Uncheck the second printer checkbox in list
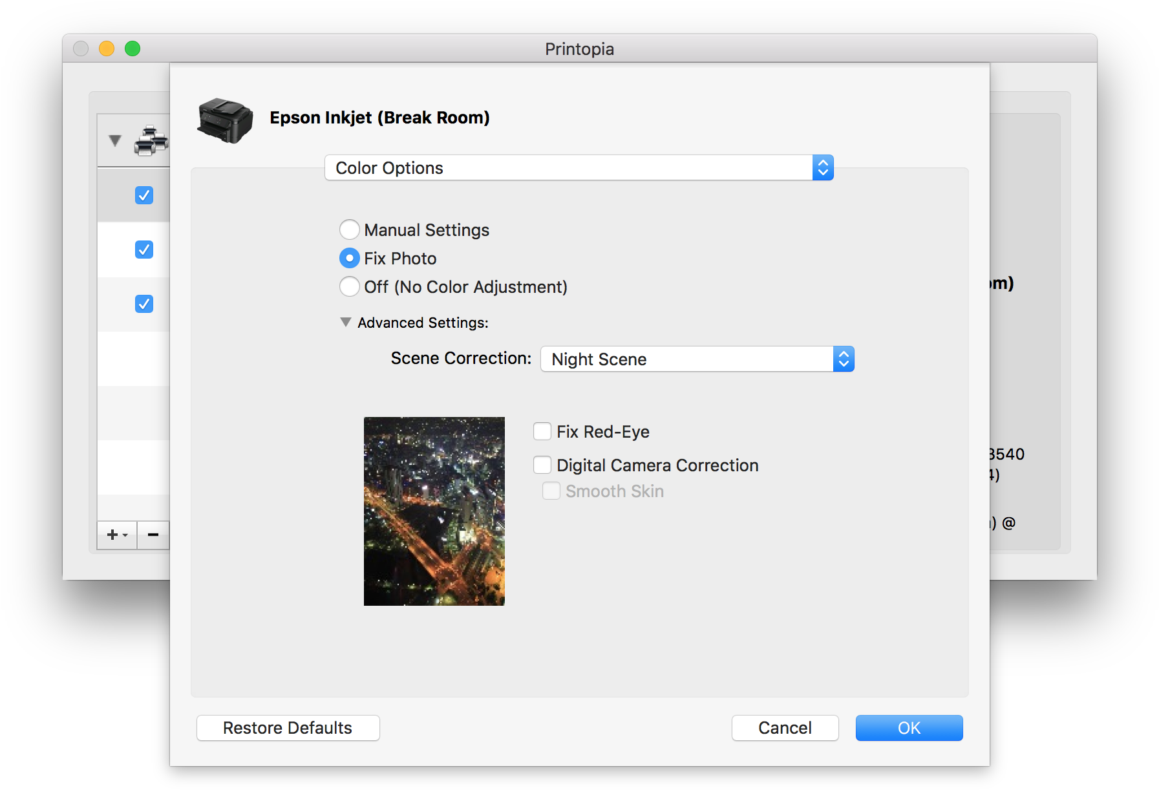The image size is (1159, 790). tap(144, 250)
